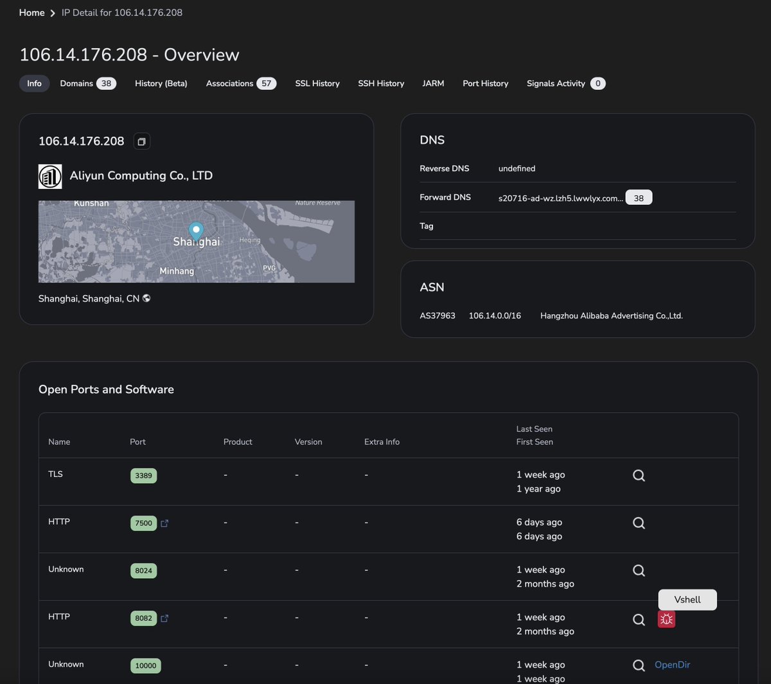The width and height of the screenshot is (771, 684).
Task: Open the search icon for port 10000
Action: coord(639,665)
